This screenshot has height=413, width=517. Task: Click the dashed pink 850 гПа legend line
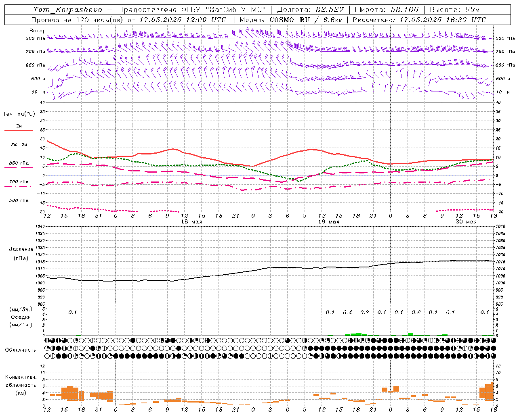19,167
